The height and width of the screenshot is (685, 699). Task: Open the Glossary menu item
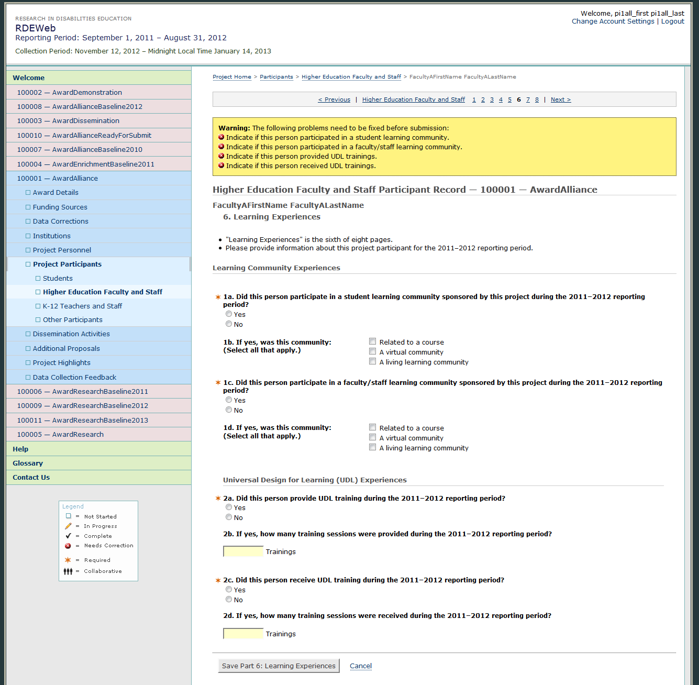(28, 463)
